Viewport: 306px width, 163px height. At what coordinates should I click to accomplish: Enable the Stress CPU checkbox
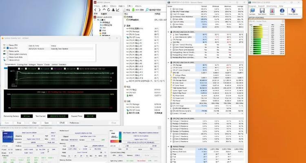point(8,45)
